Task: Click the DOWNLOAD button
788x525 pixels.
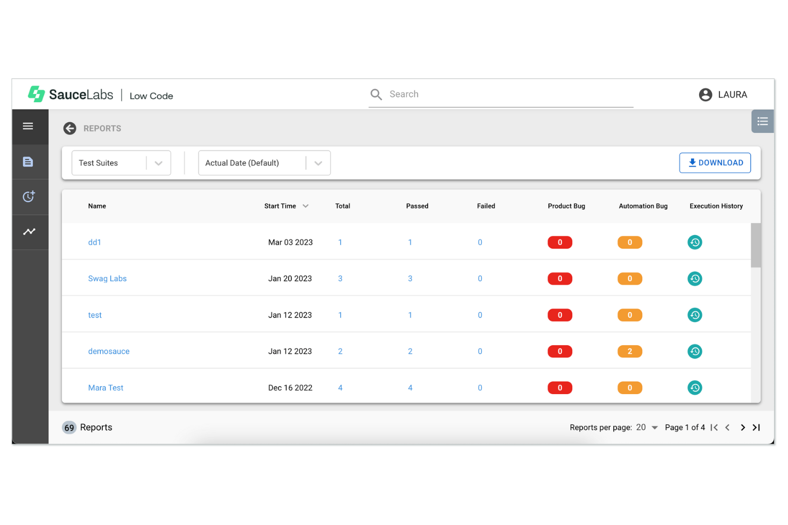Action: tap(715, 163)
